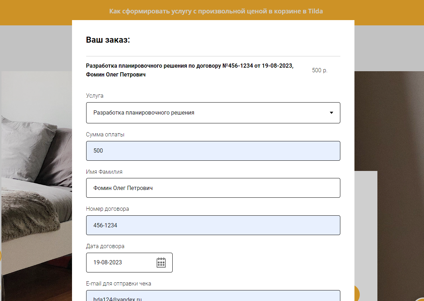Click the Ваш заказ: heading
424x301 pixels.
(108, 40)
